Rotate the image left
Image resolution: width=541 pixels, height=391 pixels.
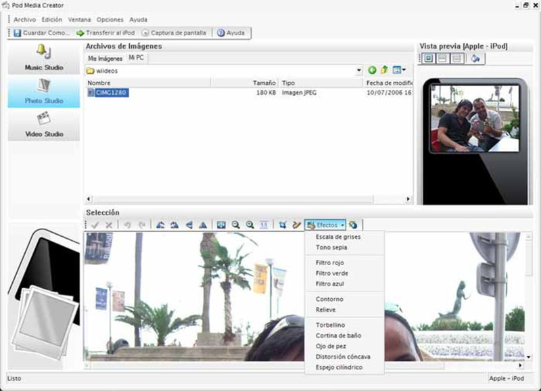[160, 225]
